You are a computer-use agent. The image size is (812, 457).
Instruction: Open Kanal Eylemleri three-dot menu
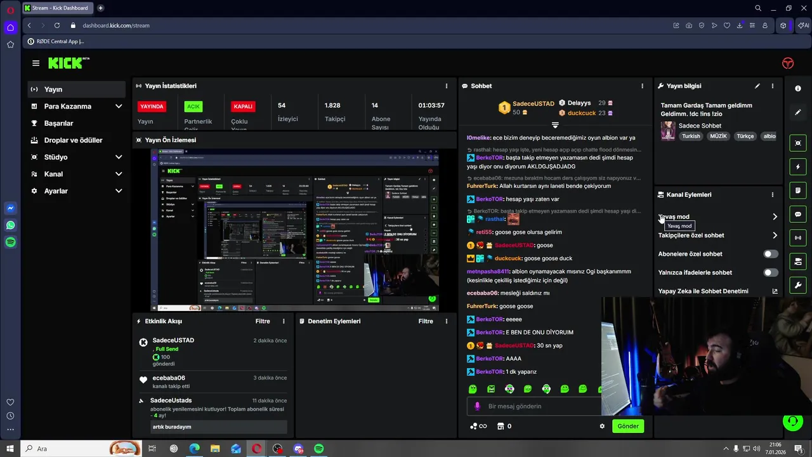coord(772,195)
